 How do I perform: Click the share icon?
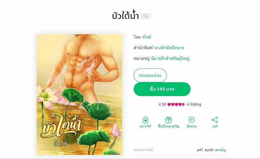(x=215, y=120)
